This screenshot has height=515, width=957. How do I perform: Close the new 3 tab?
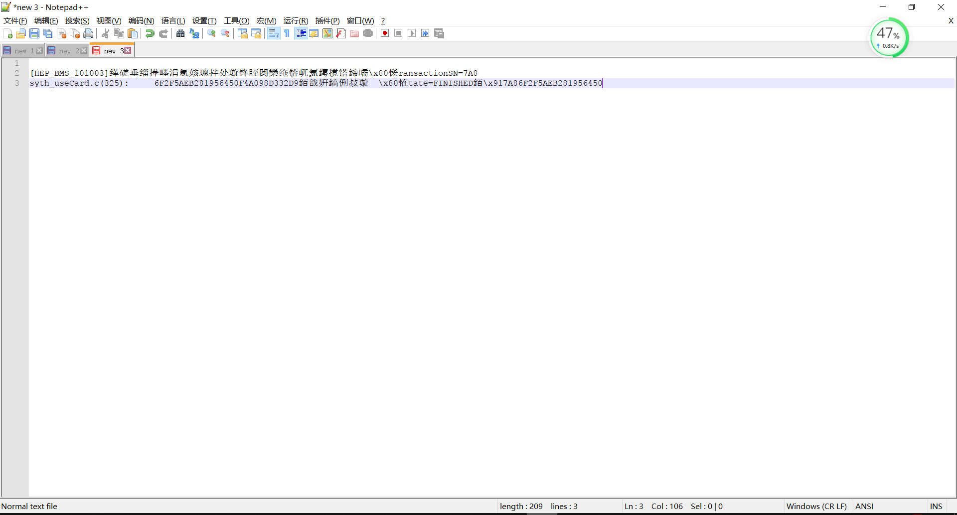click(x=128, y=50)
